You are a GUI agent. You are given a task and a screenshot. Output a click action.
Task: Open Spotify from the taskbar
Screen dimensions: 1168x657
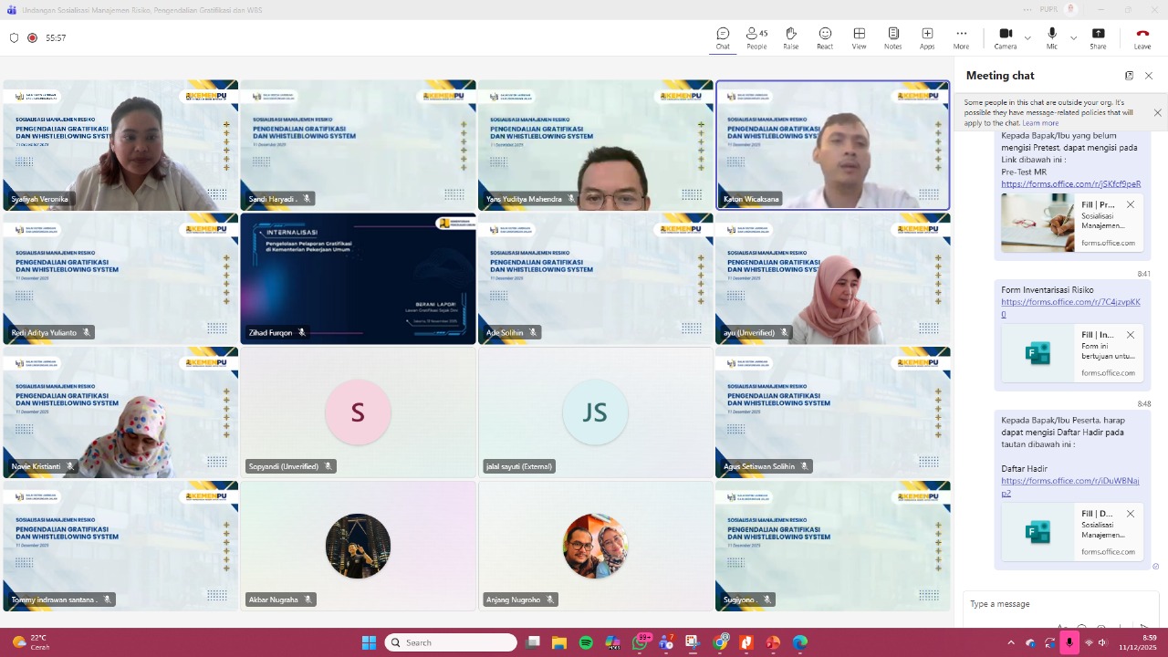coord(586,642)
